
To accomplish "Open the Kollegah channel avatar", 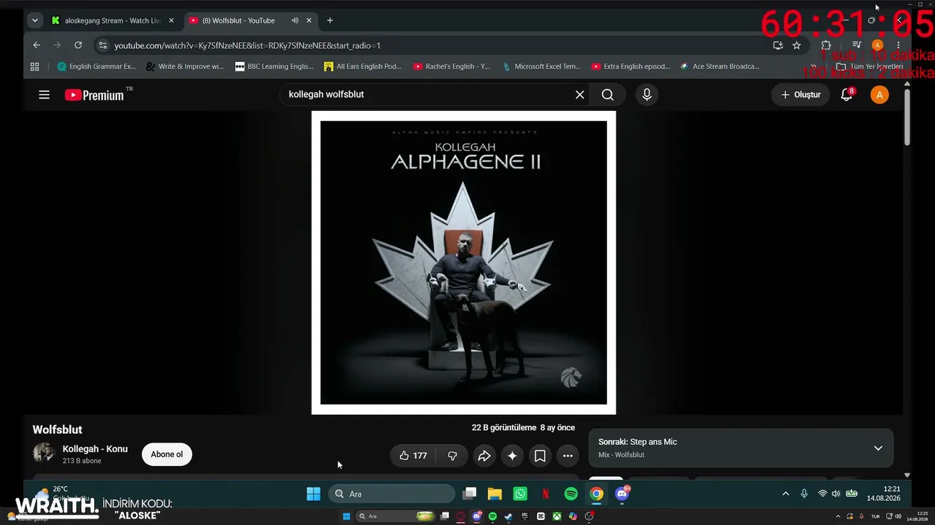I will pyautogui.click(x=44, y=453).
